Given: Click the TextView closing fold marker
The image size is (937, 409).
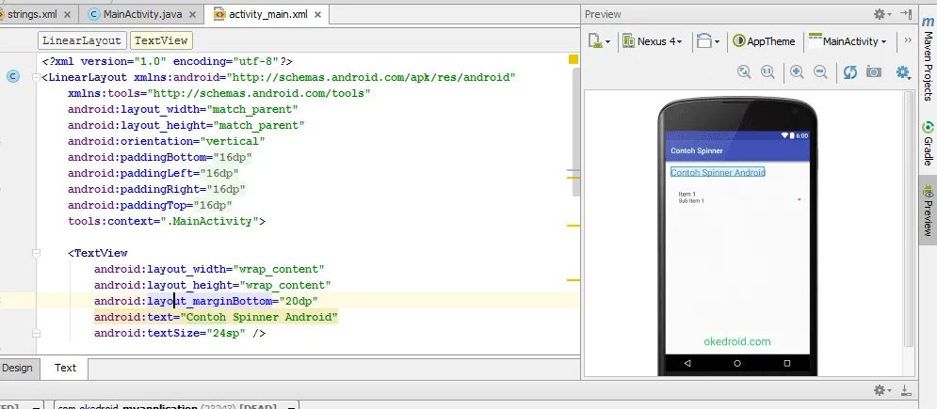Looking at the screenshot, I should (36, 333).
